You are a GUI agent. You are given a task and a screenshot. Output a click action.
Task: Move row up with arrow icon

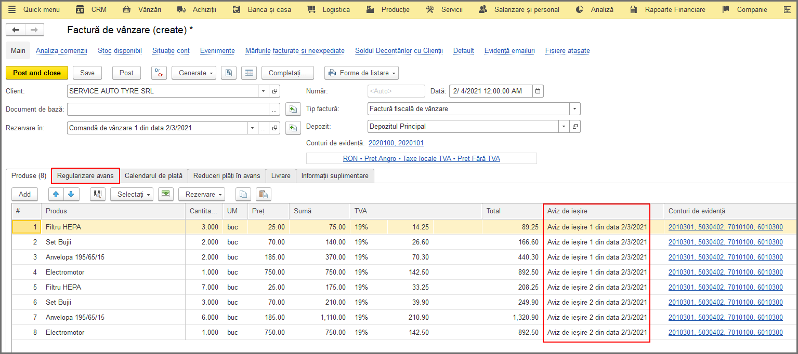[56, 194]
